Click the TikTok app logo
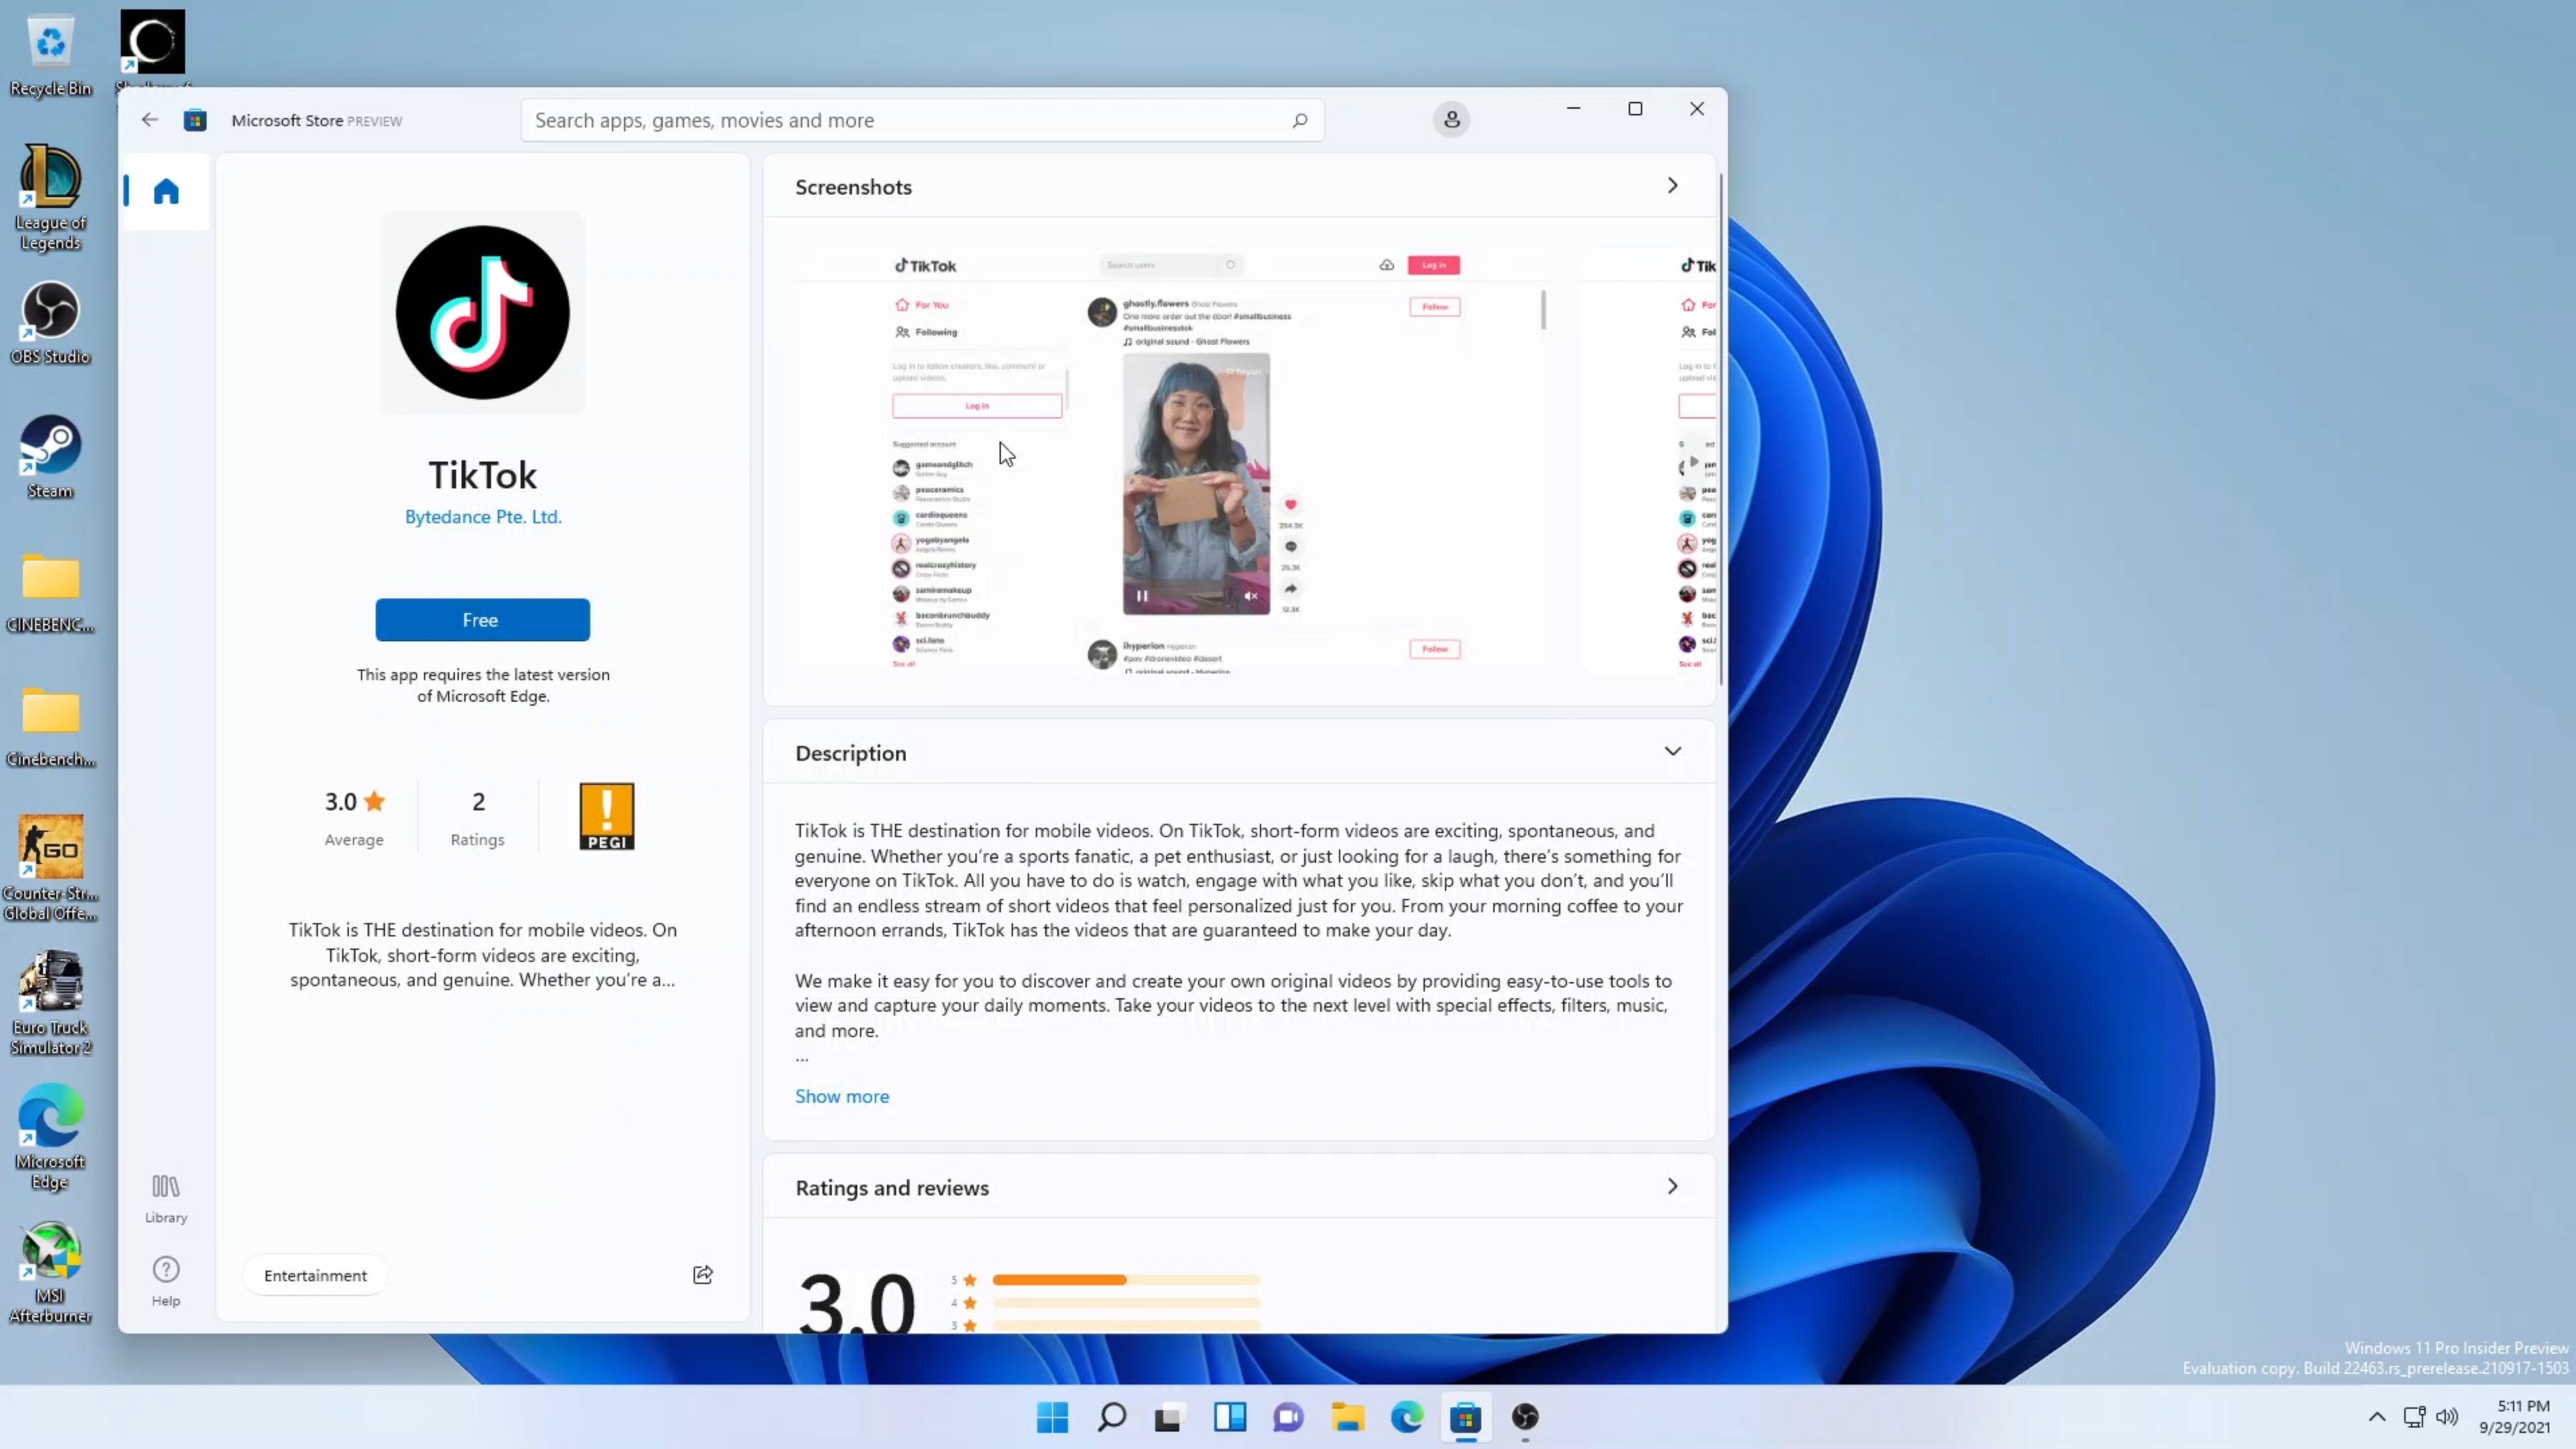Viewport: 2576px width, 1449px height. tap(483, 312)
